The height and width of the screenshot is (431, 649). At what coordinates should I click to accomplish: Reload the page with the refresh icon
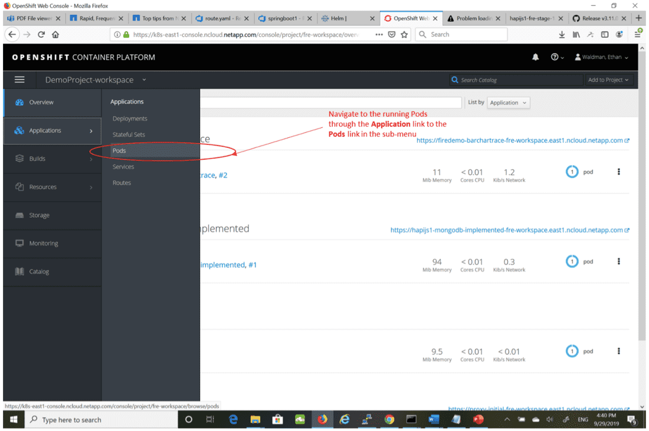point(41,35)
